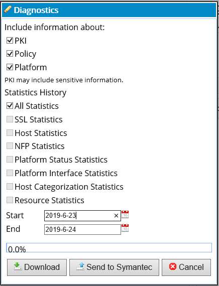219x286 pixels.
Task: Uncheck the PKI checkbox
Action: 10,40
